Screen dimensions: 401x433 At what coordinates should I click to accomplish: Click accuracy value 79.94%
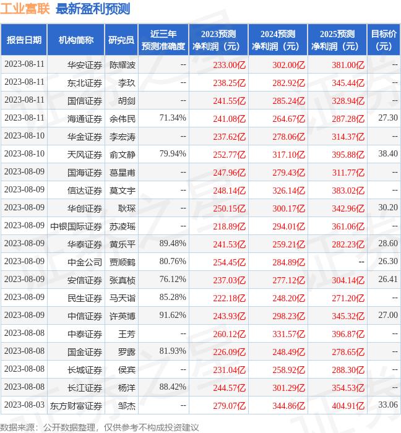tap(173, 154)
